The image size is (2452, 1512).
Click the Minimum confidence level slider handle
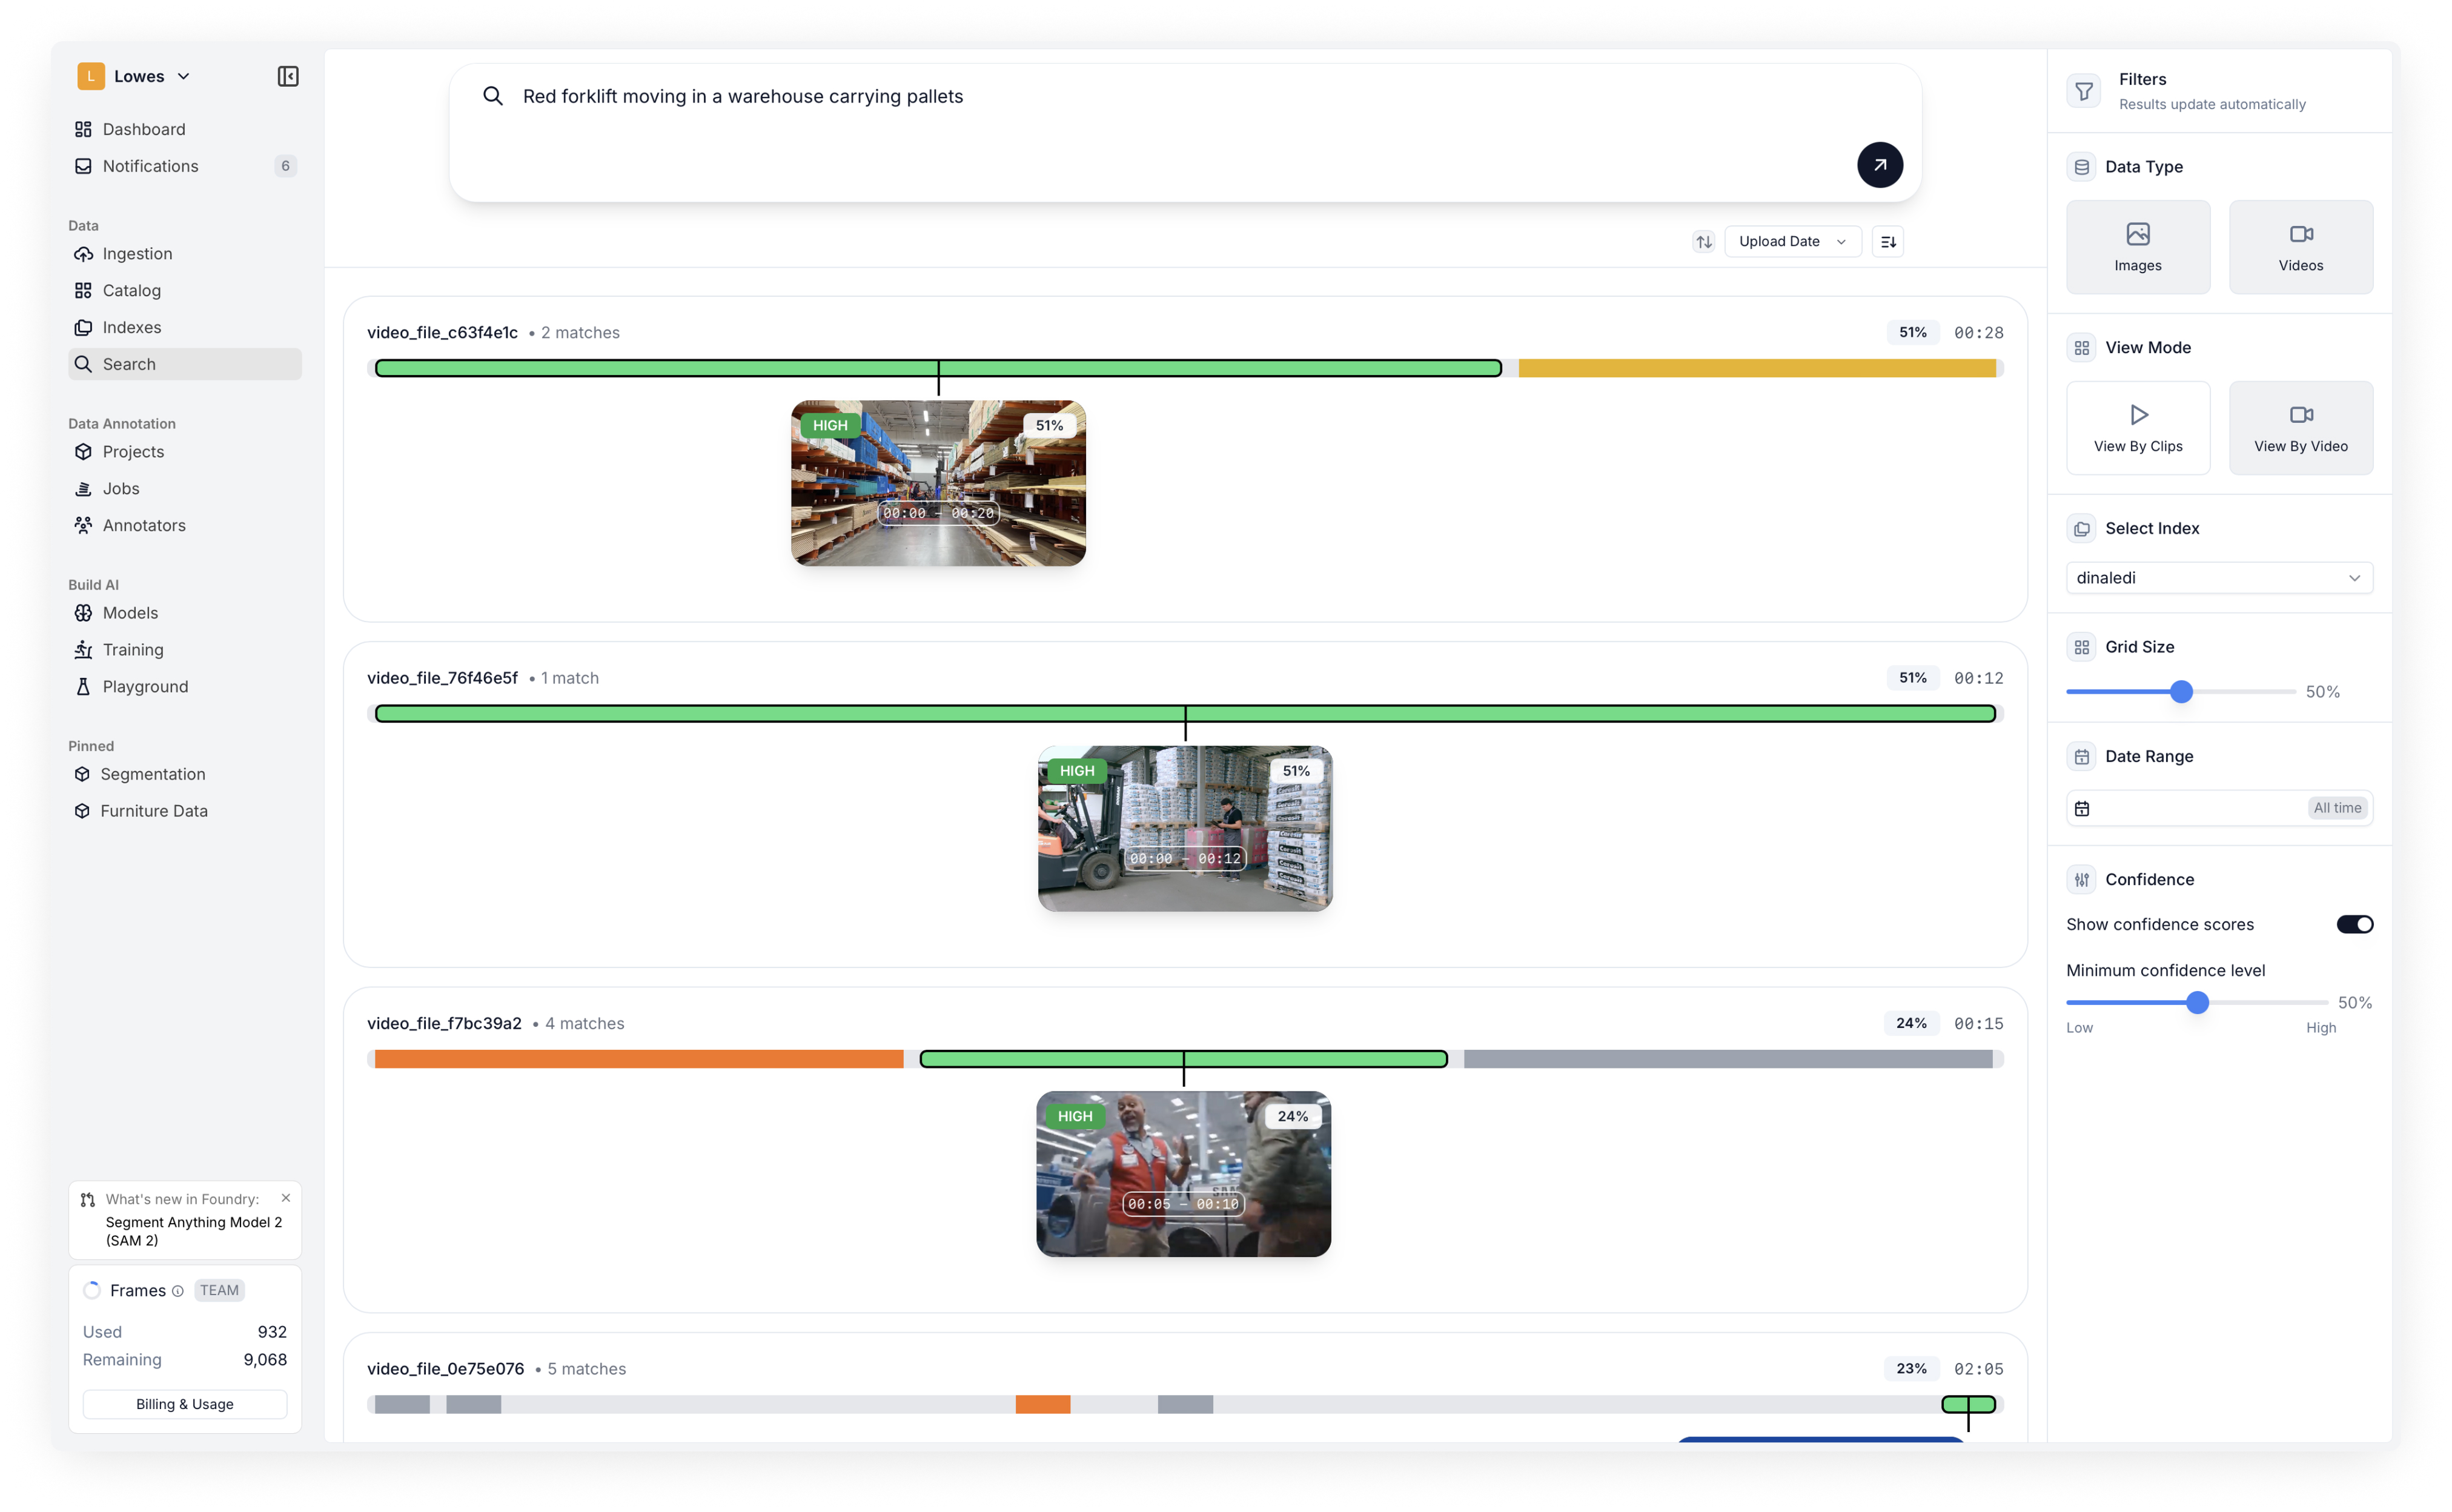(x=2197, y=1003)
